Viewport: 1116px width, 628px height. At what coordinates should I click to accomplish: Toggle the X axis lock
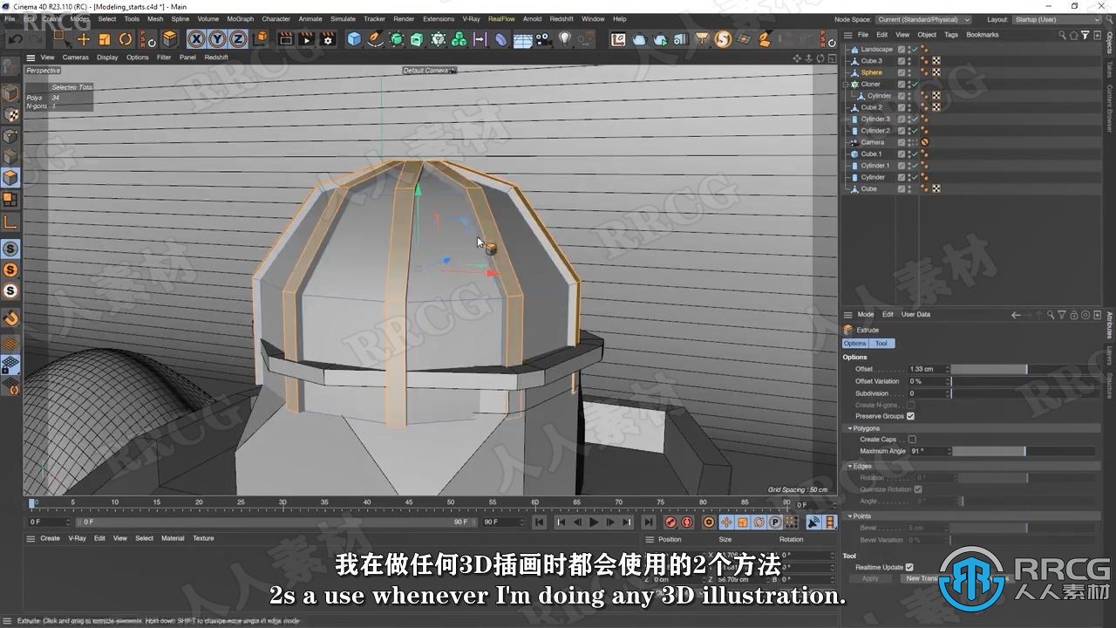click(195, 39)
